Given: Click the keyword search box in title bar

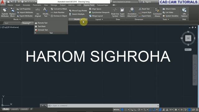Looking at the screenshot, I should [125, 2].
